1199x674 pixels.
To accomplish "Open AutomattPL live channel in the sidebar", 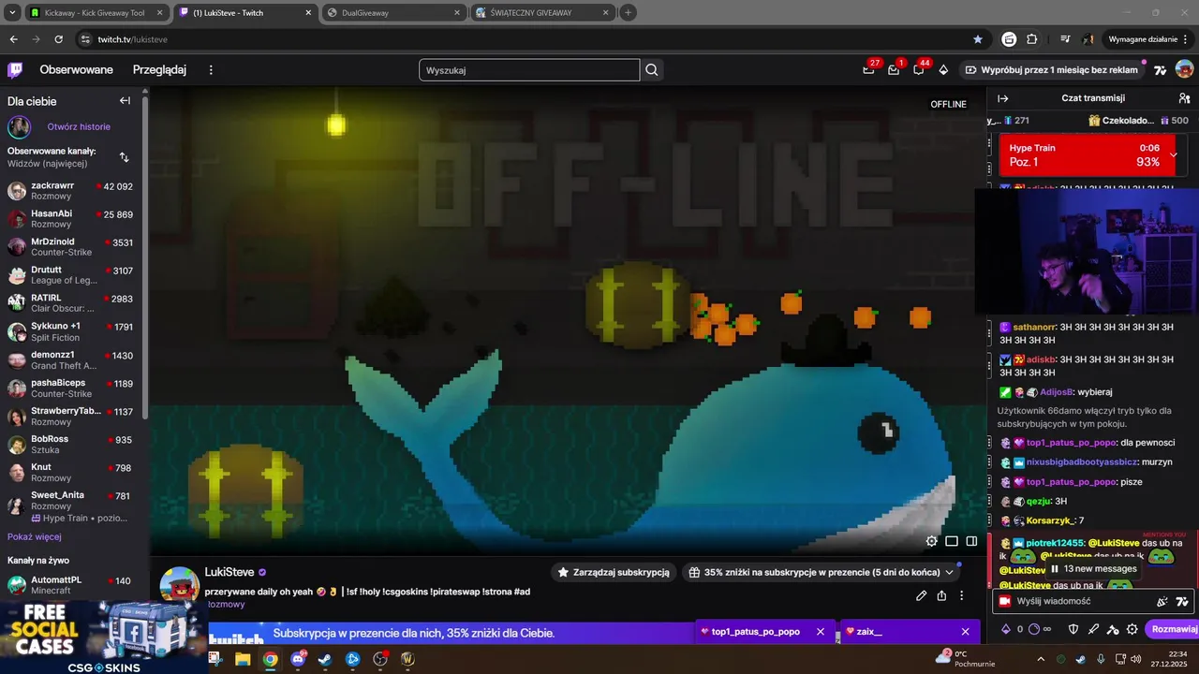I will (x=72, y=585).
